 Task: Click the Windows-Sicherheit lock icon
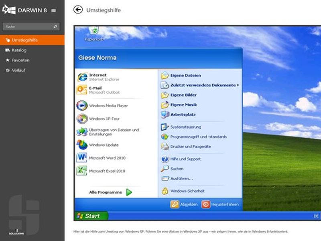[165, 191]
